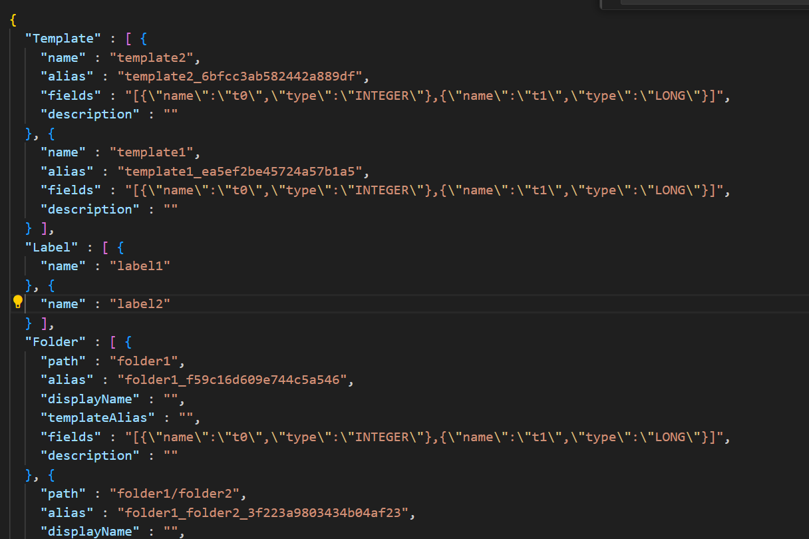Click the "folder1/folder2" path value
The width and height of the screenshot is (809, 539).
tap(177, 493)
